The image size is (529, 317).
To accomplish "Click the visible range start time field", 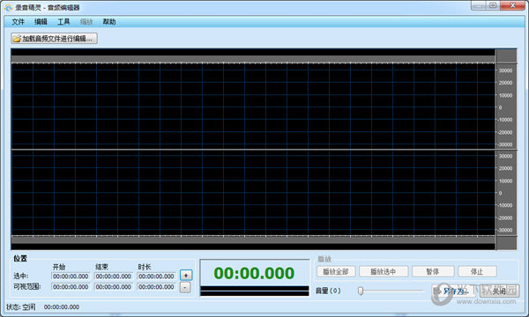I will [x=71, y=287].
